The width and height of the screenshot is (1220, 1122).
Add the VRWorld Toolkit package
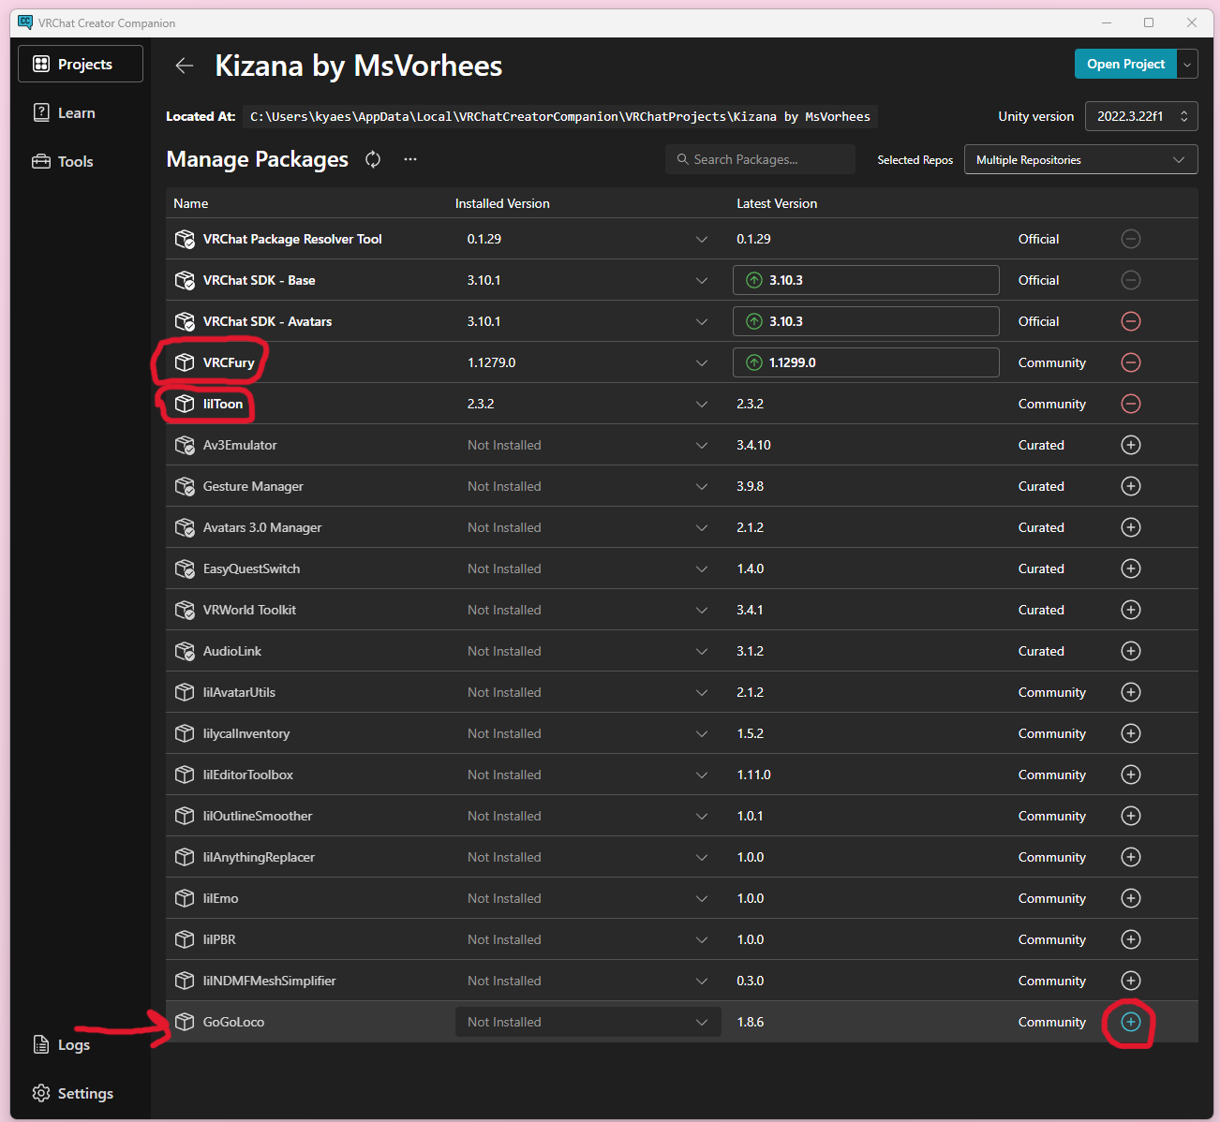(1131, 610)
